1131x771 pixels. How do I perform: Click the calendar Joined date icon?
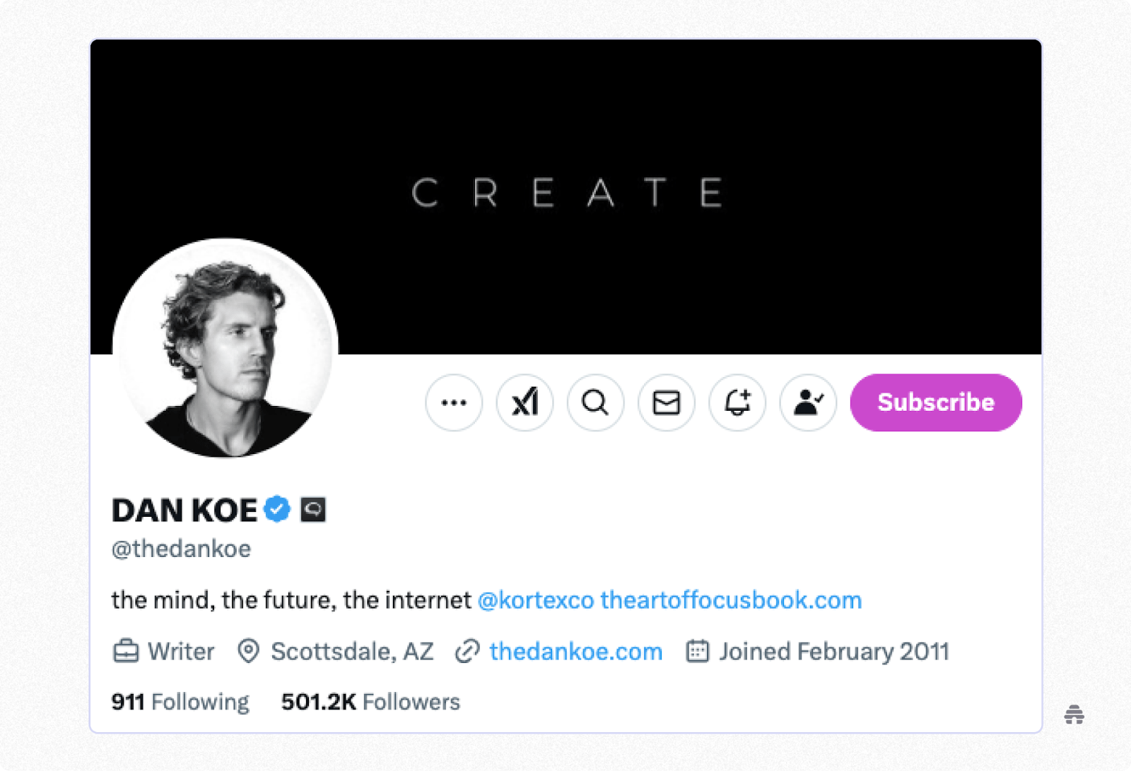click(x=697, y=651)
